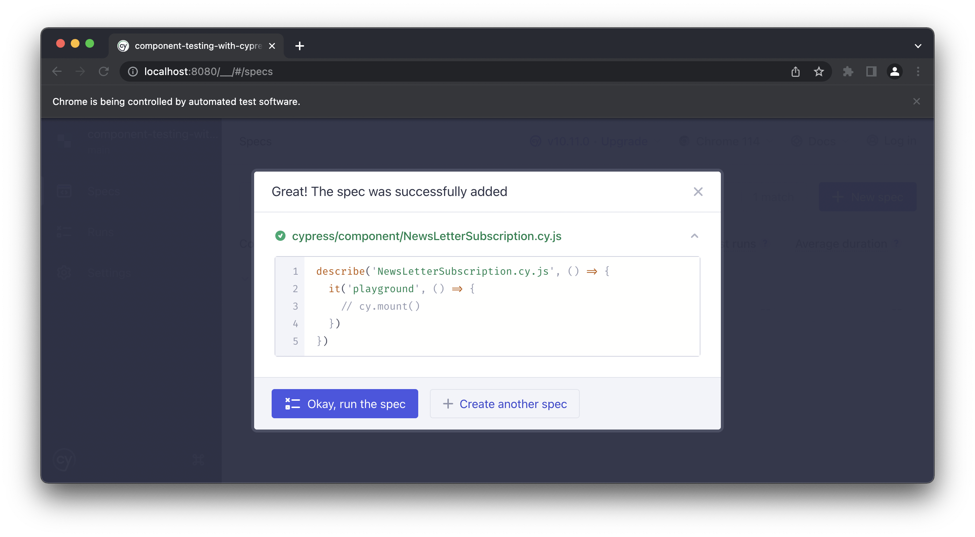Click the Create another spec button
This screenshot has width=975, height=537.
pos(505,404)
